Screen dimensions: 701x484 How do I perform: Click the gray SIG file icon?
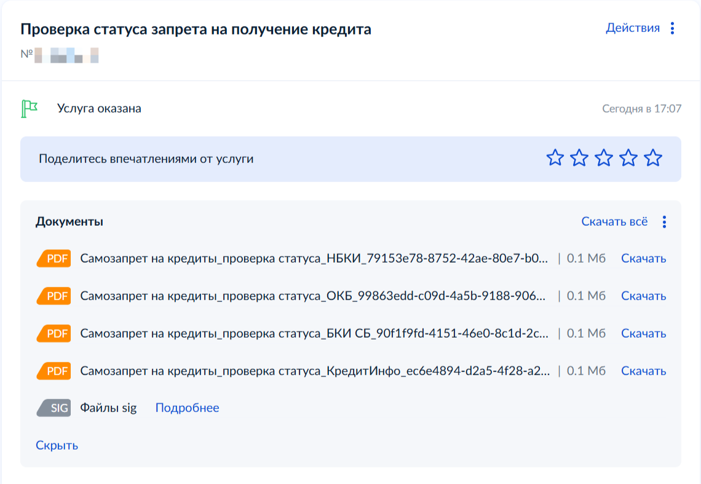point(54,408)
